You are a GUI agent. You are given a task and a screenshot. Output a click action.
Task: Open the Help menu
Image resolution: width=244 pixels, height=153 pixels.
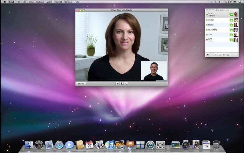(x=77, y=2)
